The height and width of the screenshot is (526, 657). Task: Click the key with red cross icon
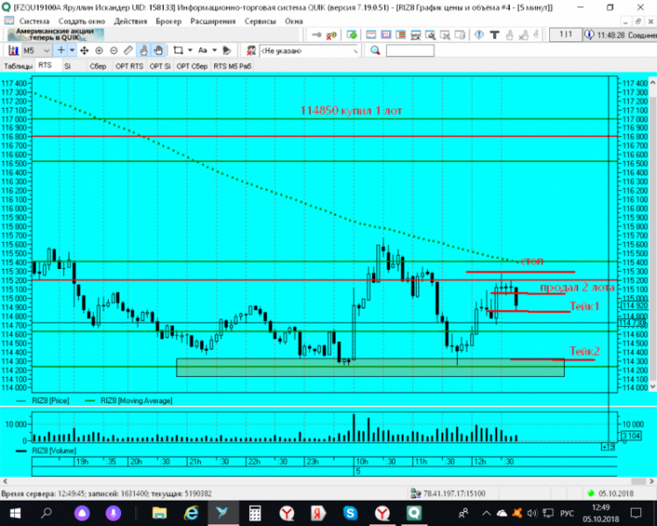331,35
